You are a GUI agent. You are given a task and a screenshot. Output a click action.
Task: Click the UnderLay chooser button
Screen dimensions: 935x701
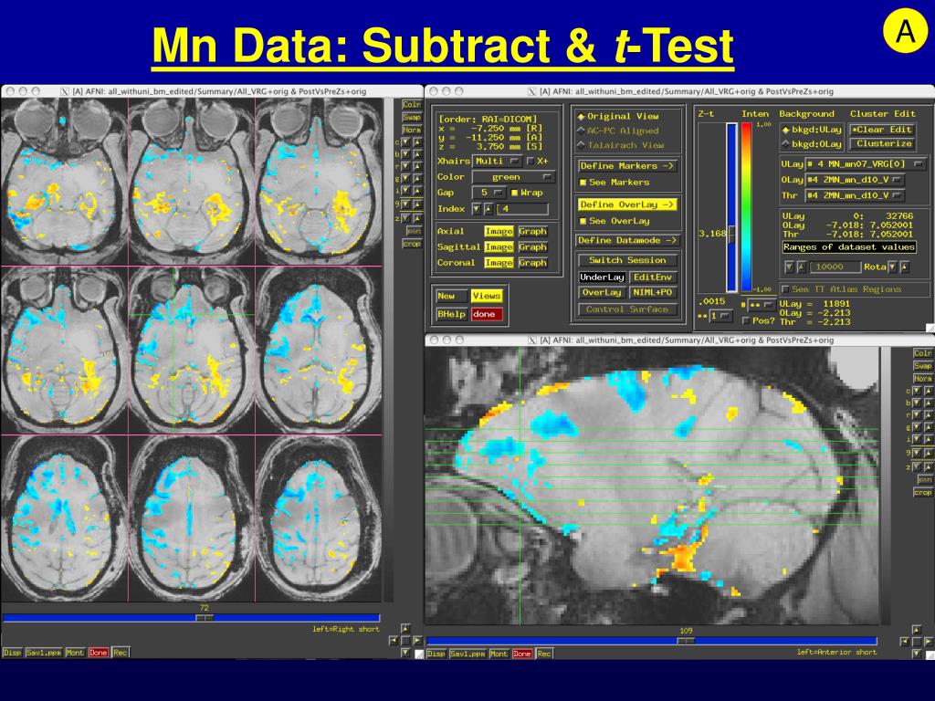pyautogui.click(x=602, y=277)
